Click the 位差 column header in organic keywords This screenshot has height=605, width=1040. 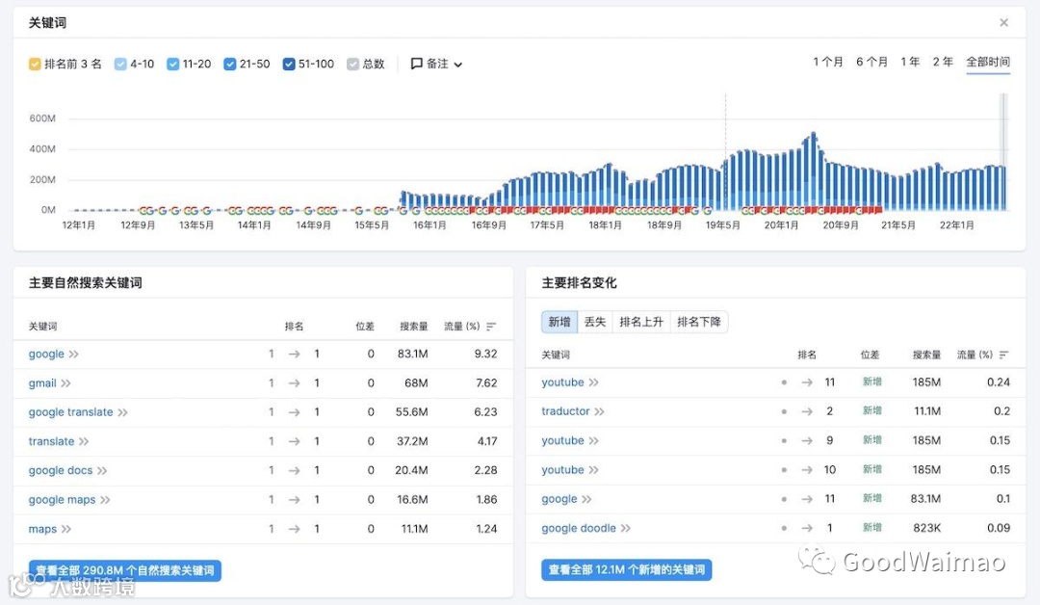pos(365,327)
